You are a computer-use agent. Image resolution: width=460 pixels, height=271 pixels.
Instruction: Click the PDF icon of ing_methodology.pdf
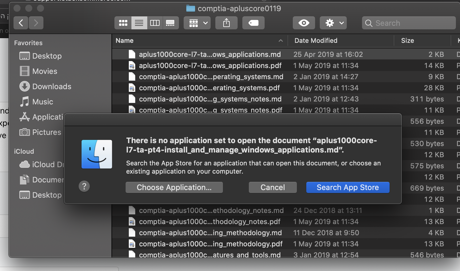pos(132,244)
